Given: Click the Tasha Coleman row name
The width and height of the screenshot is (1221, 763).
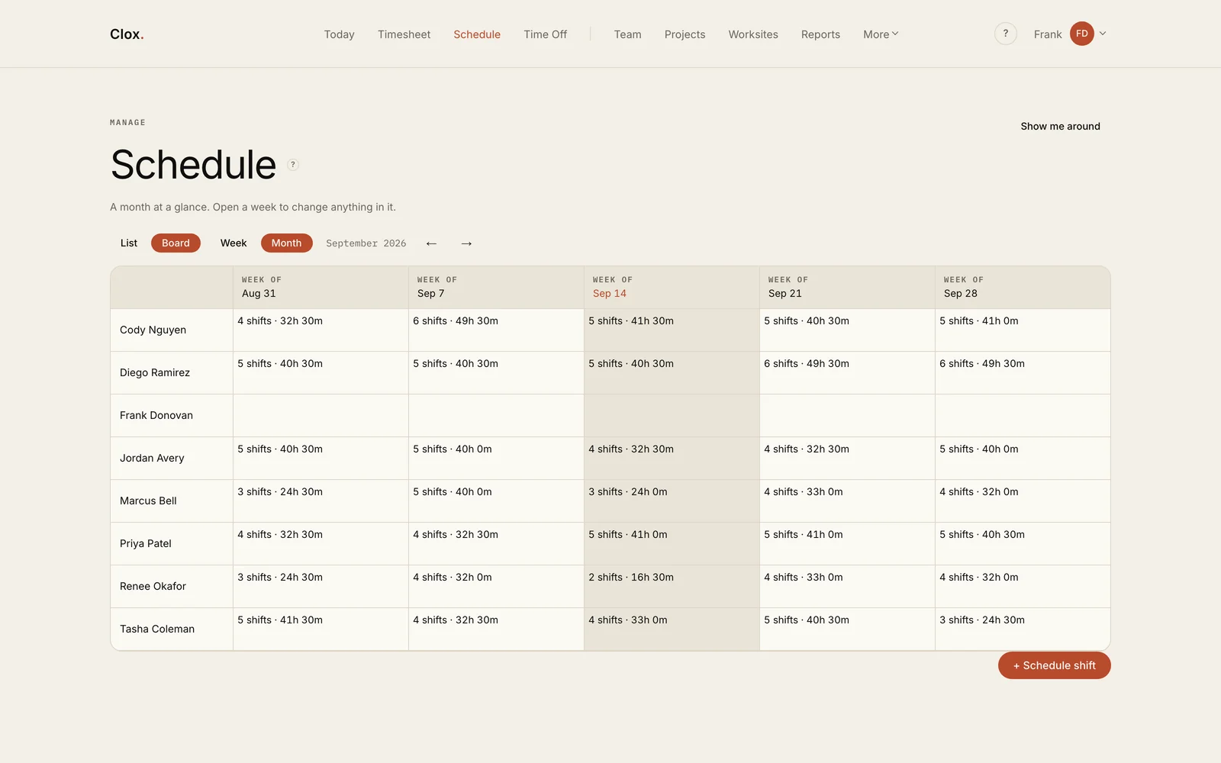Looking at the screenshot, I should click(157, 629).
